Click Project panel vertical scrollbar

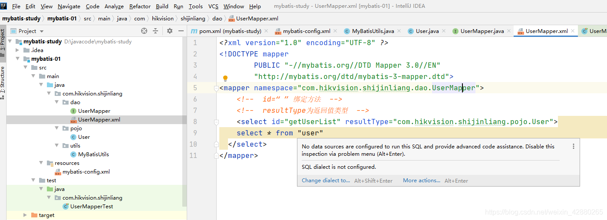coord(185,121)
